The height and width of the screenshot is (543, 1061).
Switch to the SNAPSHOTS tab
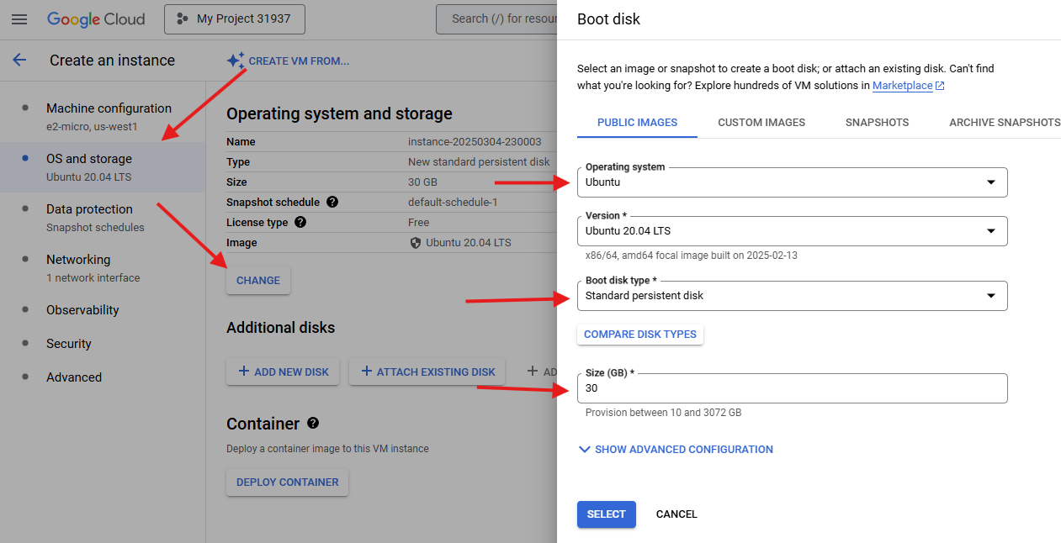(877, 122)
